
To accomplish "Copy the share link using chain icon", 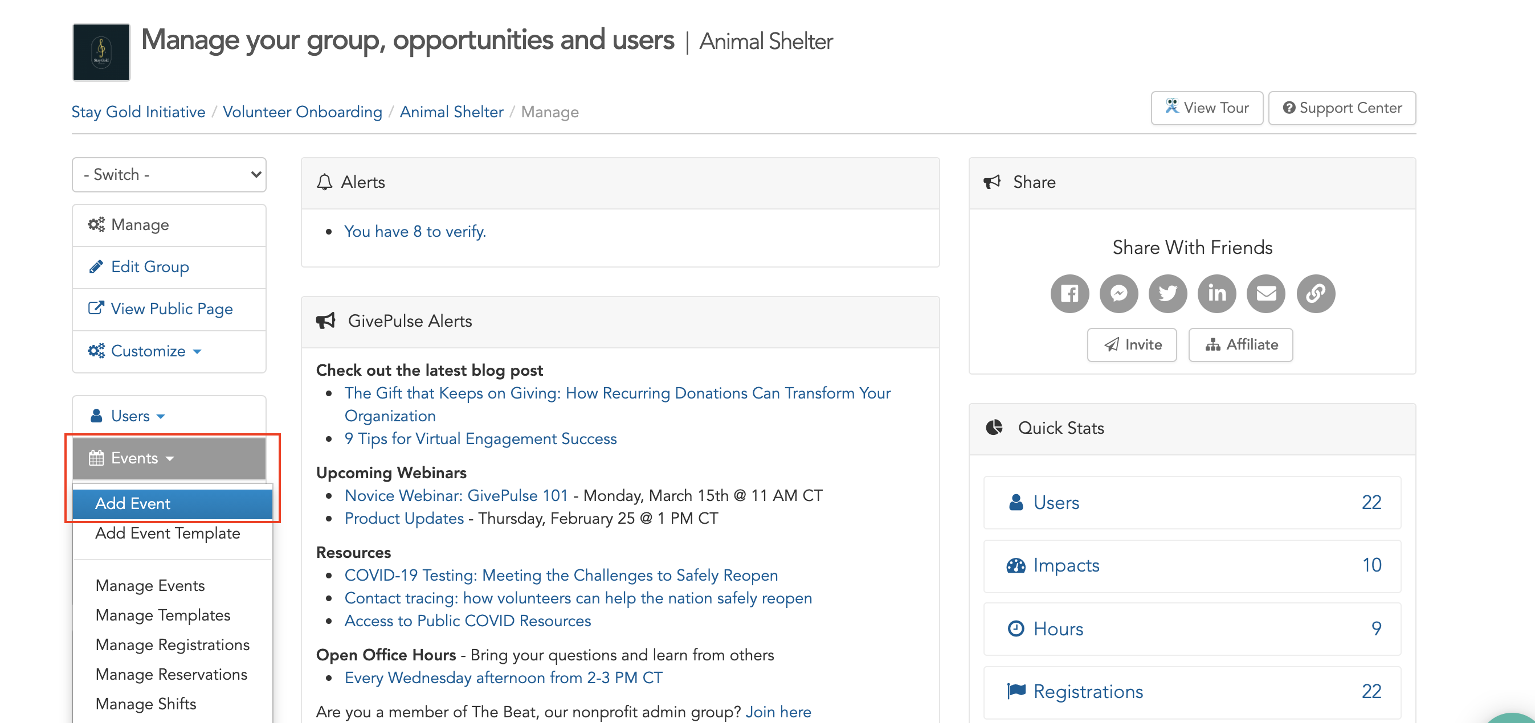I will coord(1316,294).
